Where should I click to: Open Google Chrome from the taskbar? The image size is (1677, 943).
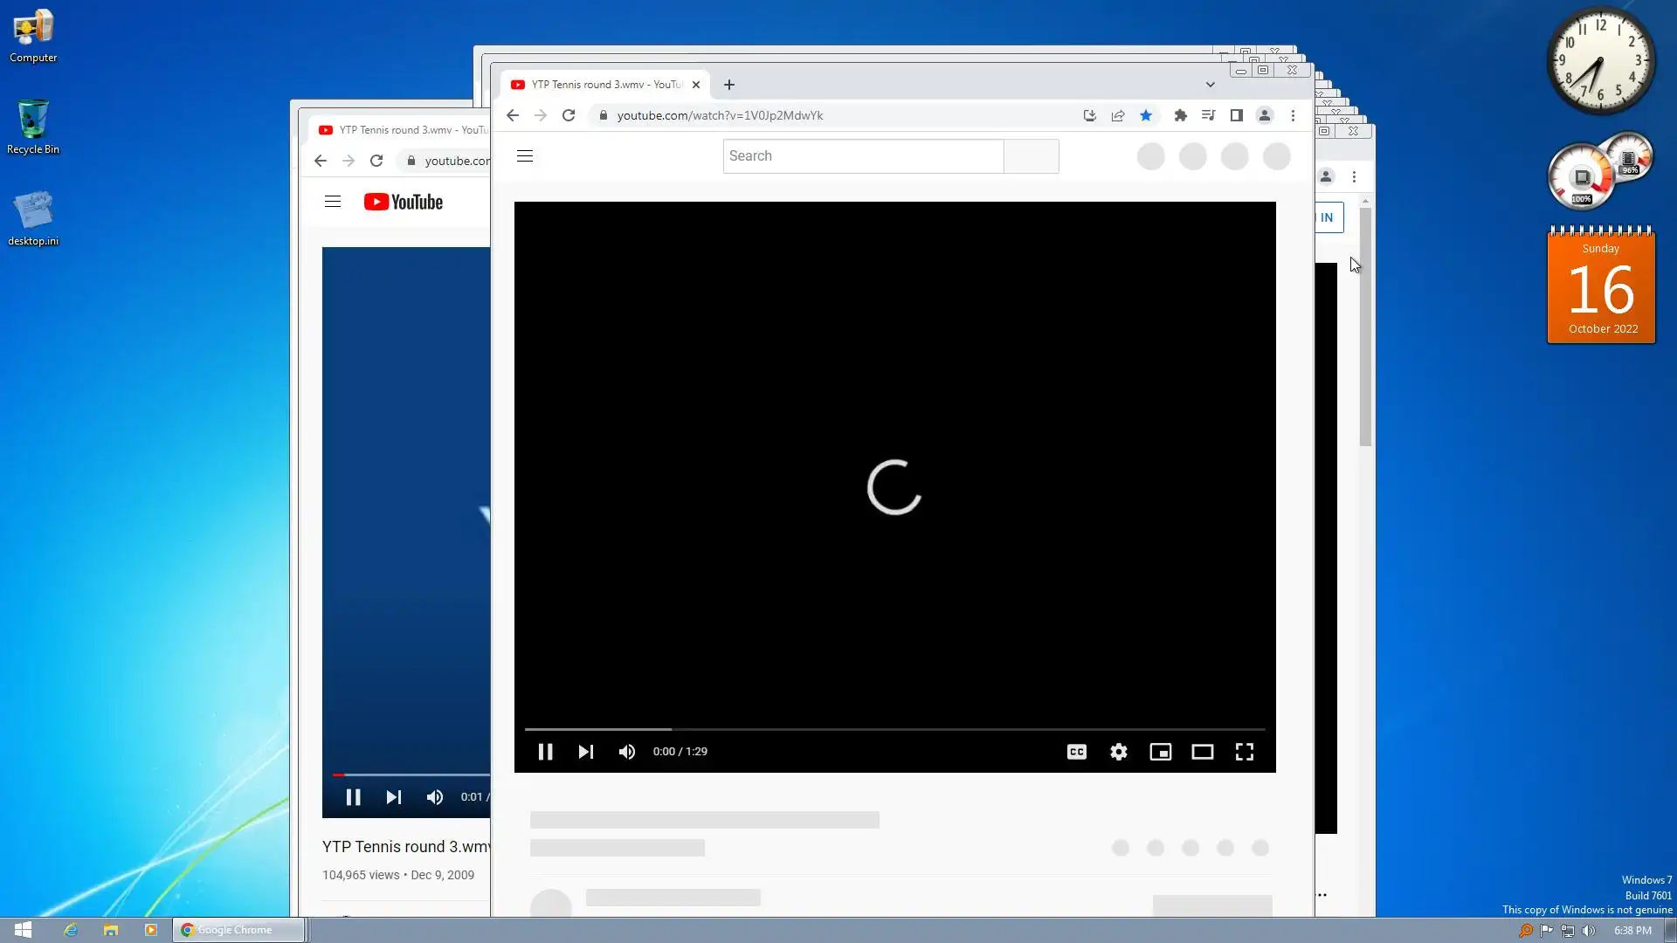pyautogui.click(x=238, y=930)
